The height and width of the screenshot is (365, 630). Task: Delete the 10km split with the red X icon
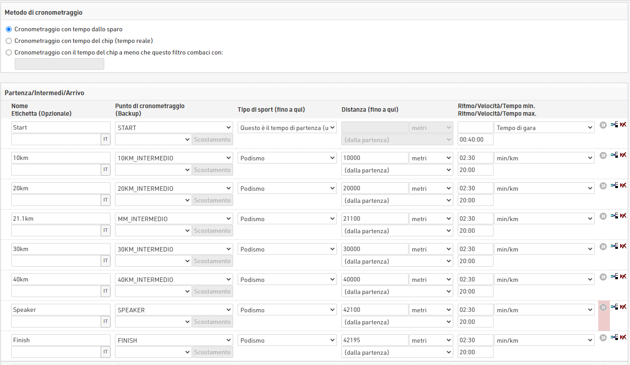623,155
